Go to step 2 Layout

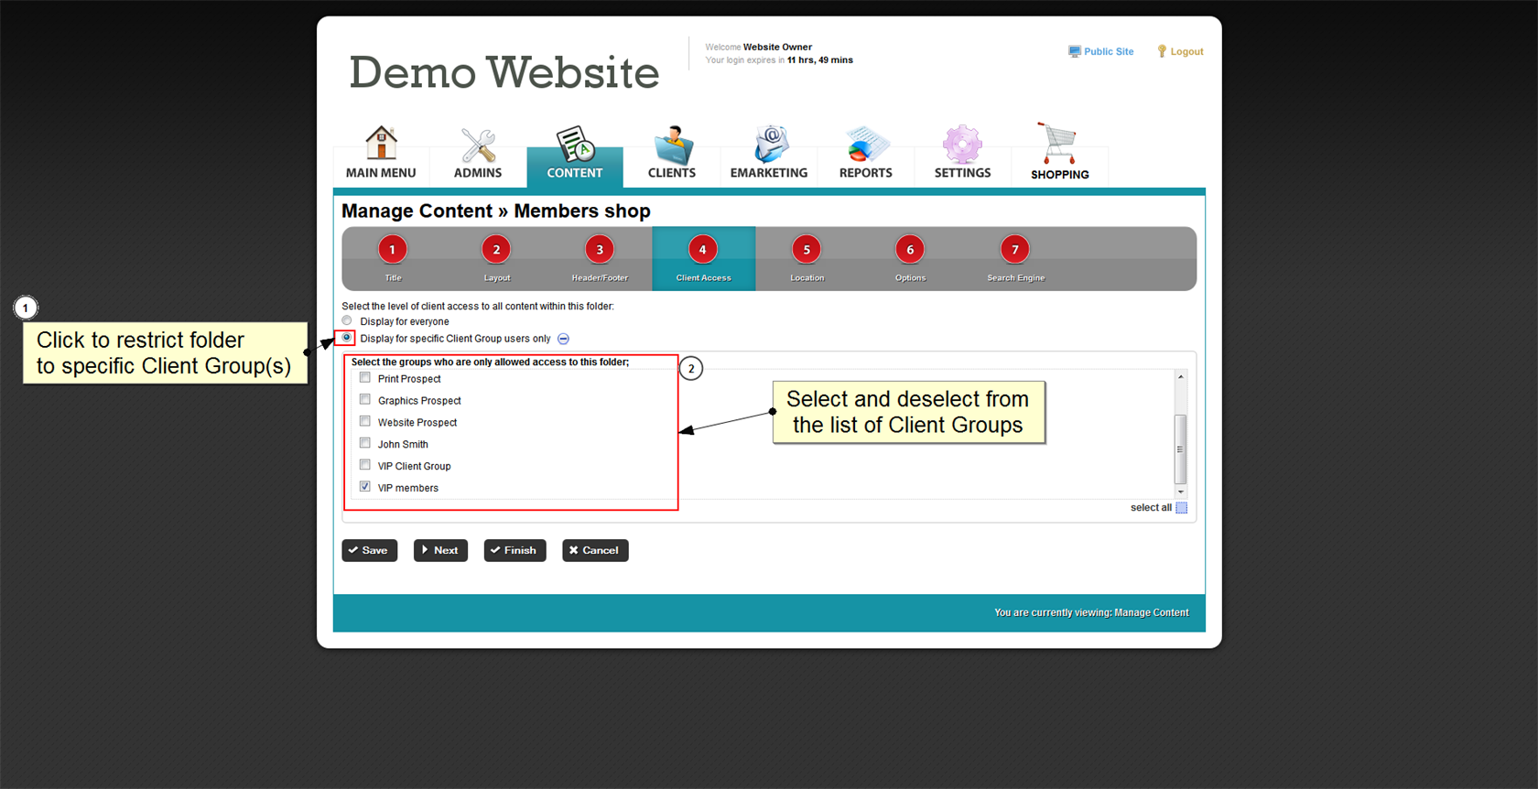tap(496, 250)
